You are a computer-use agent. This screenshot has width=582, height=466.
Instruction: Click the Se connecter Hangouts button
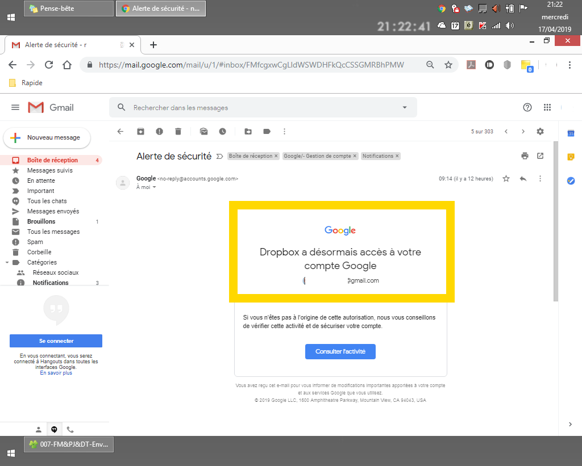[56, 341]
